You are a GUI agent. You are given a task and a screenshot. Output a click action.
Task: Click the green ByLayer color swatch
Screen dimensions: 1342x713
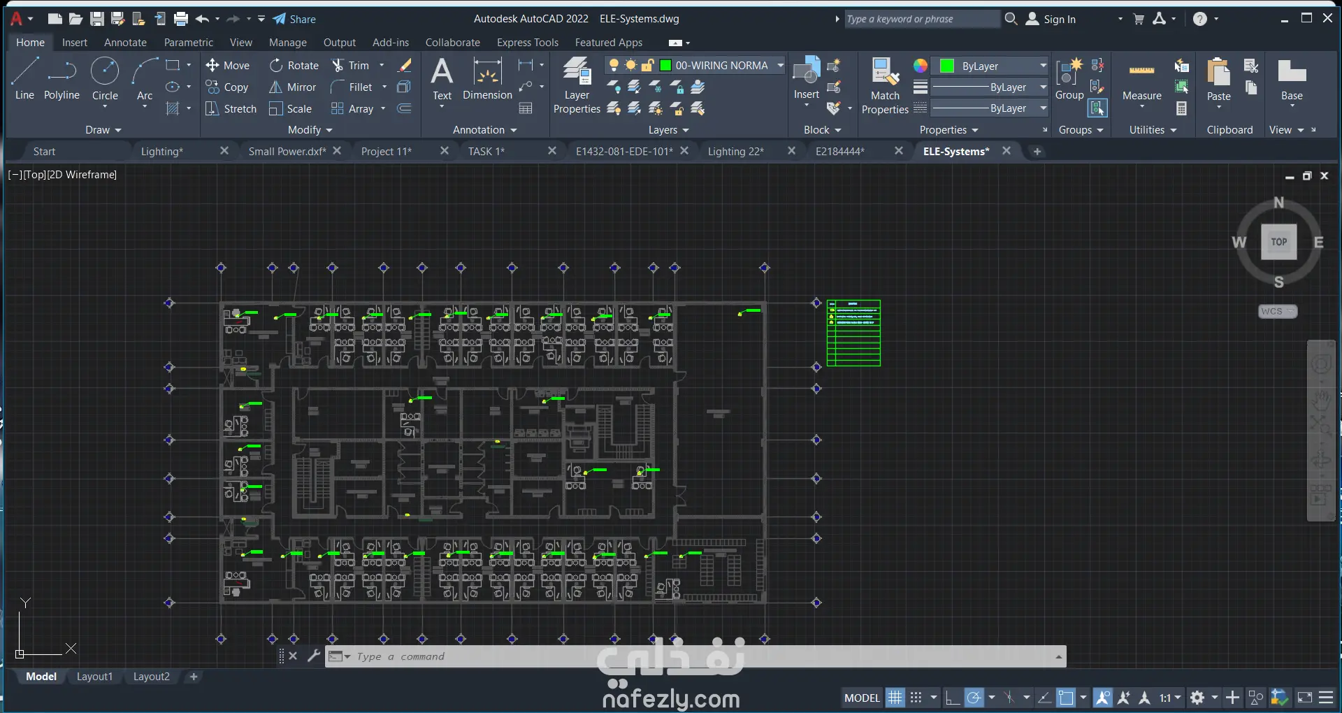947,66
